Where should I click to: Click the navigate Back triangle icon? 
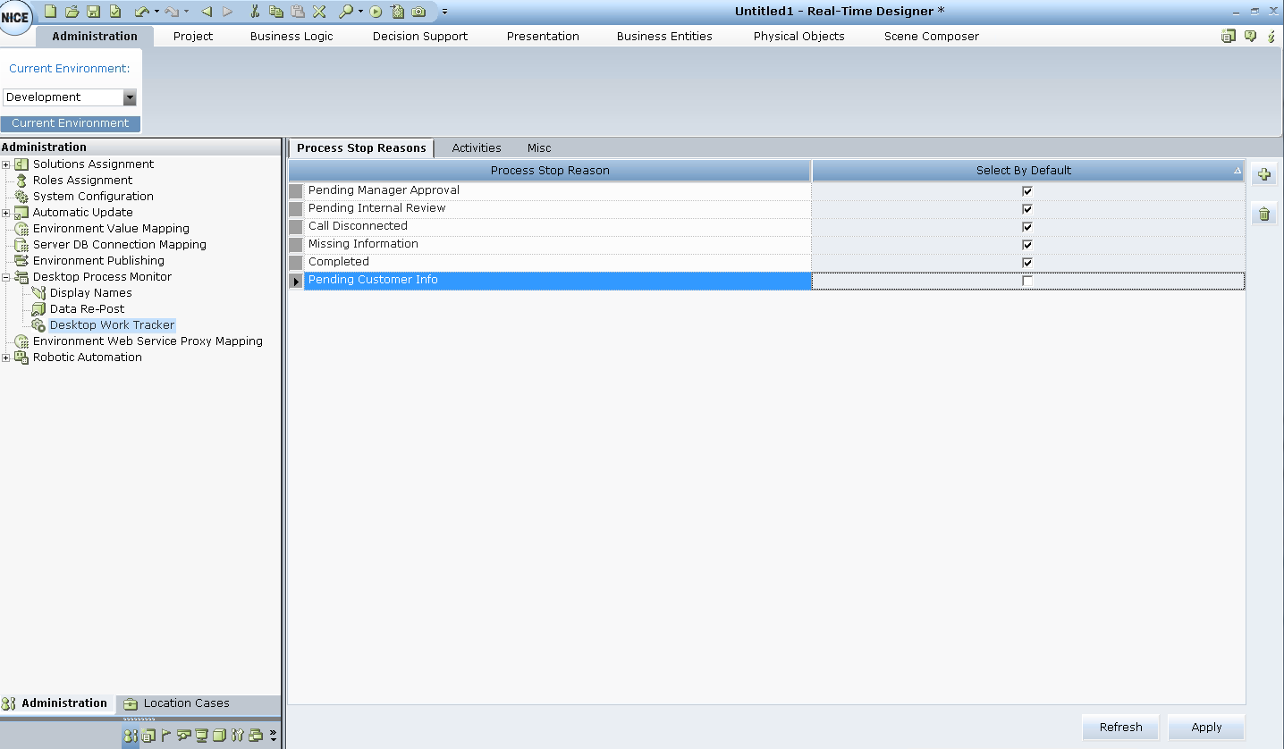point(207,12)
